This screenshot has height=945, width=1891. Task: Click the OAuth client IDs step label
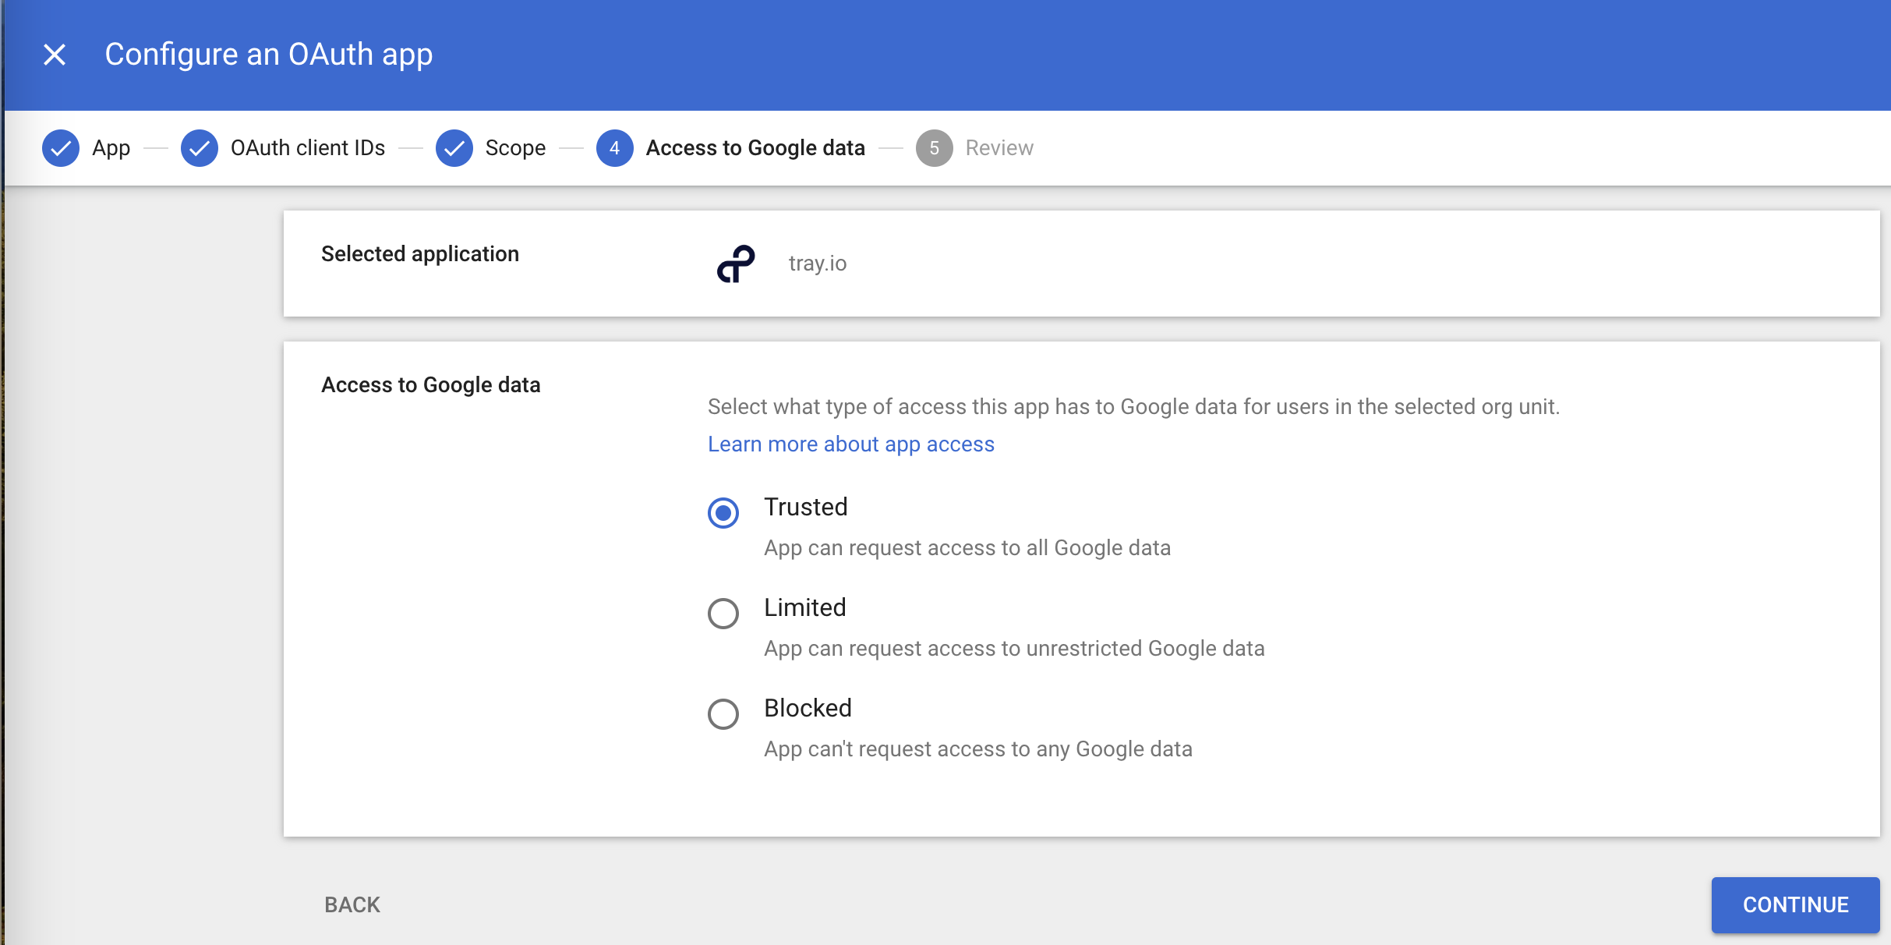coord(308,147)
